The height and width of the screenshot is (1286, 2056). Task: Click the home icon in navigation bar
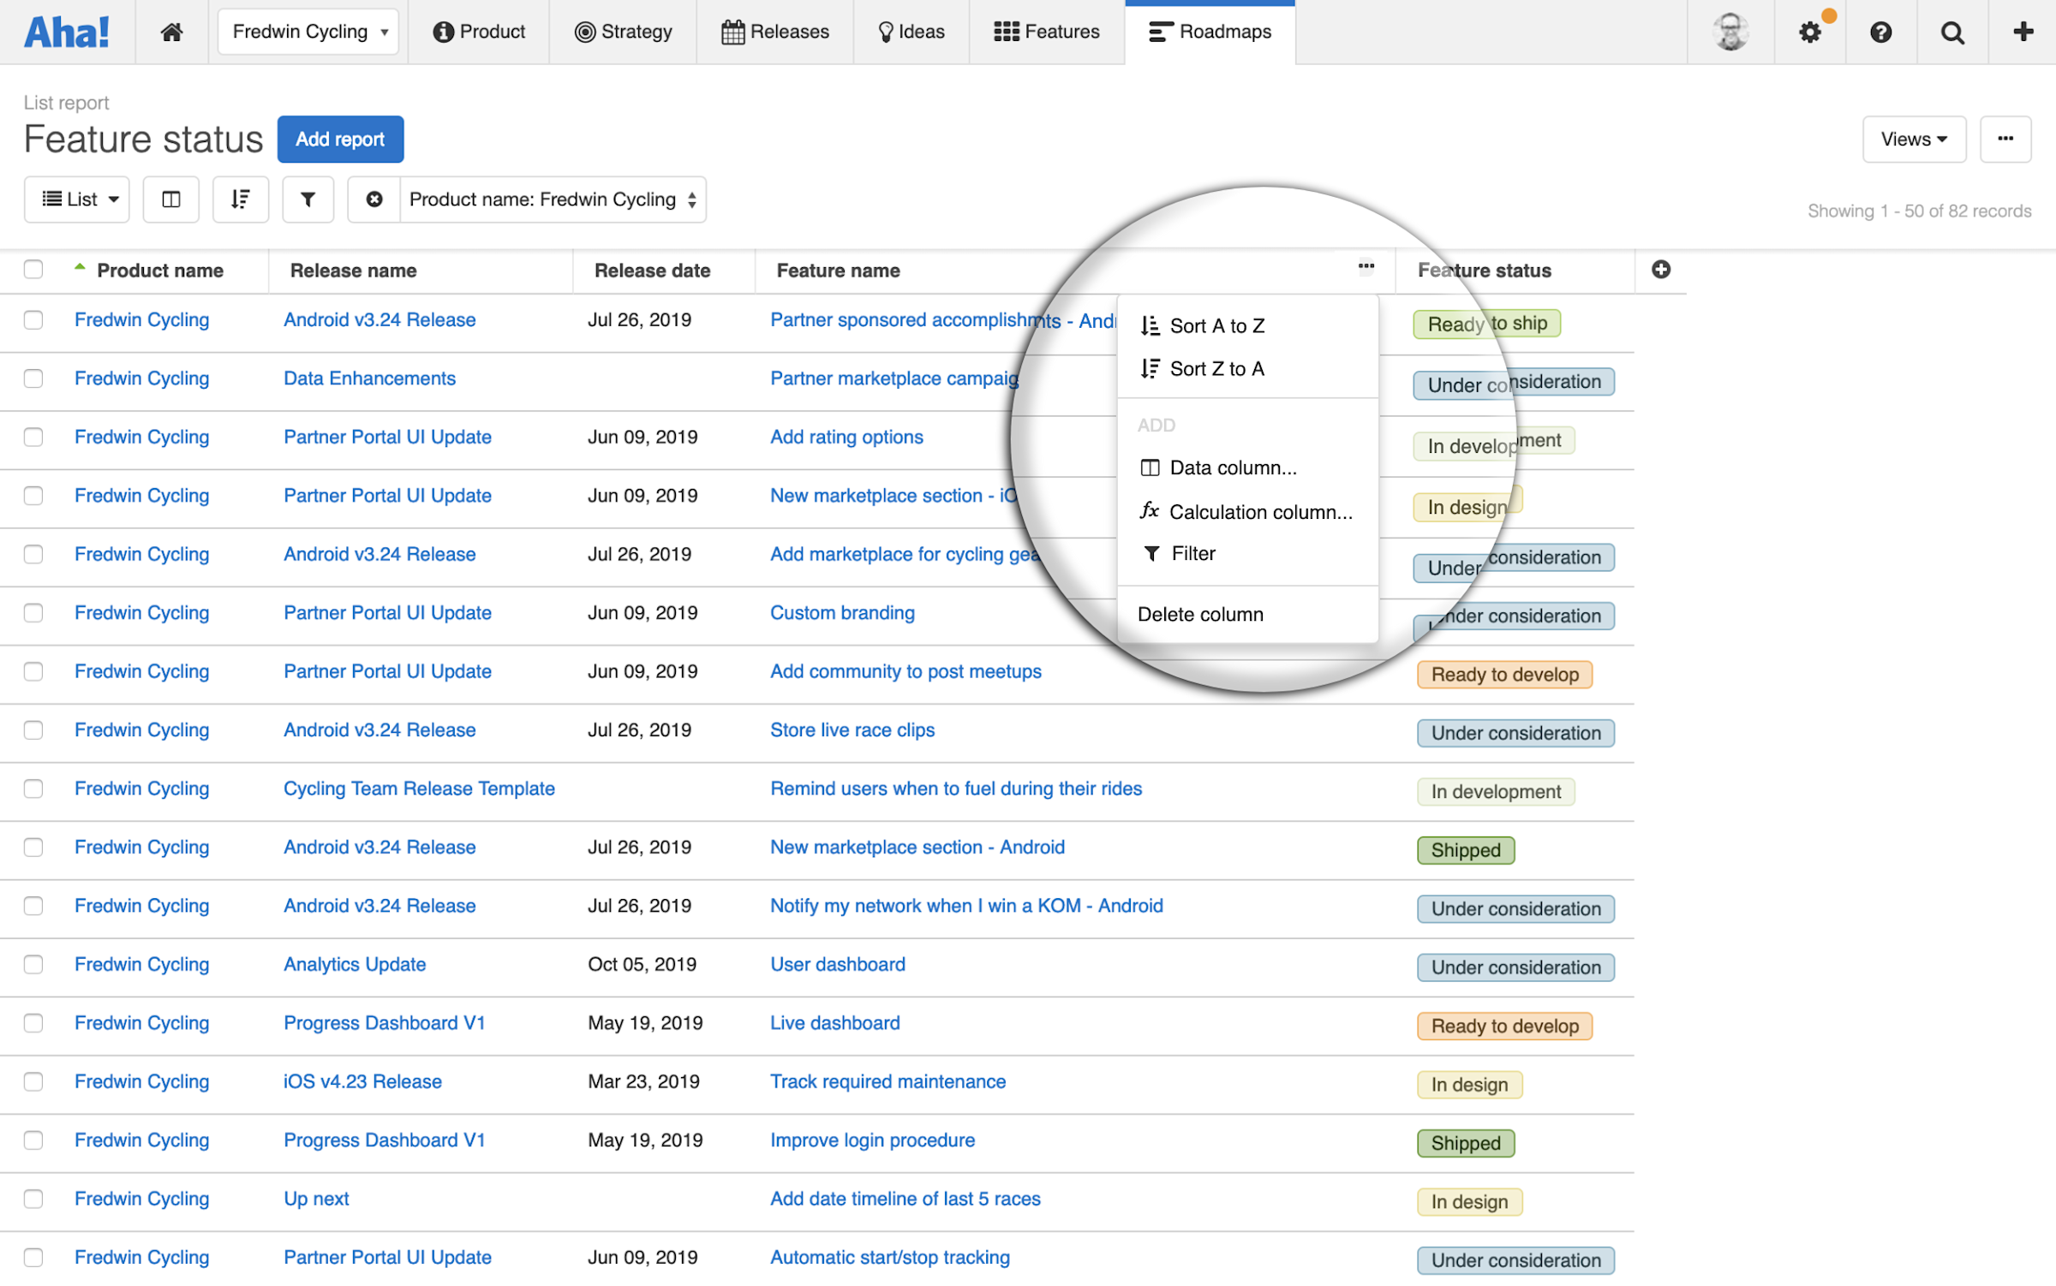point(171,32)
